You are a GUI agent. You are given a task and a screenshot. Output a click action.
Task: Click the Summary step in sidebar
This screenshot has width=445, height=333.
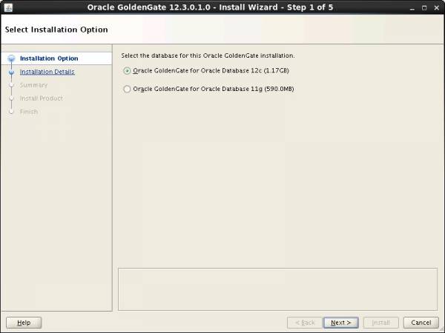pos(33,85)
